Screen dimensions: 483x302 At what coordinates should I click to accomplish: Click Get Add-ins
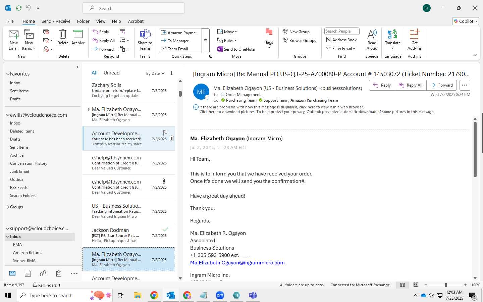click(415, 40)
